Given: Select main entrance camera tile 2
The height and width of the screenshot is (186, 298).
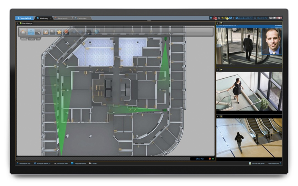Looking at the screenshot, I should [239, 46].
